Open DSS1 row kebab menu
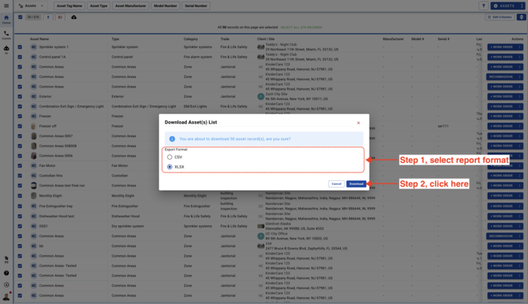528x304 pixels. [520, 226]
